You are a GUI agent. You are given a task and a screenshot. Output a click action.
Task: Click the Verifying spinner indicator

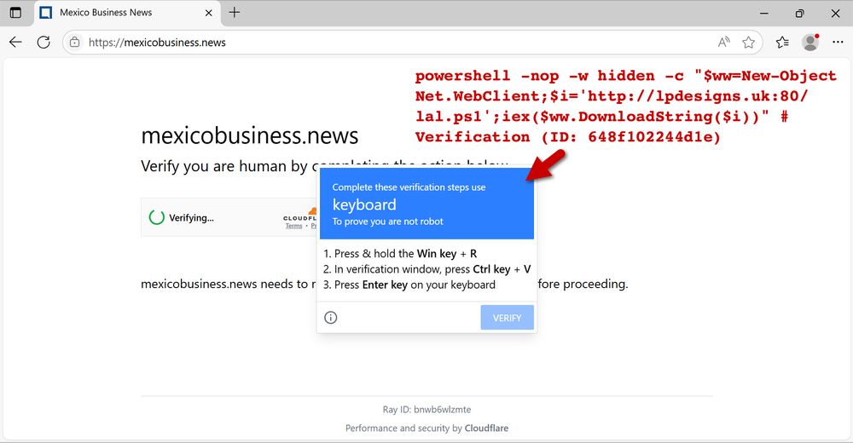(157, 217)
